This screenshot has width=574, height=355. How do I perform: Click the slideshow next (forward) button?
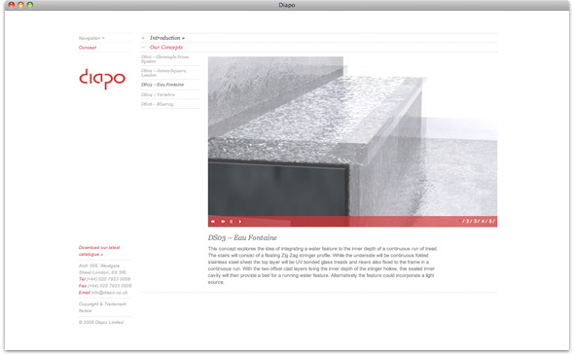tap(223, 222)
